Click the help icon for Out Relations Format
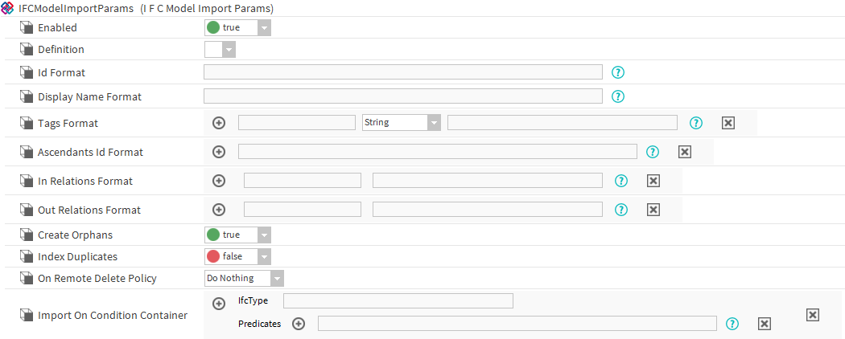Screen dimensions: 845x339 (620, 210)
